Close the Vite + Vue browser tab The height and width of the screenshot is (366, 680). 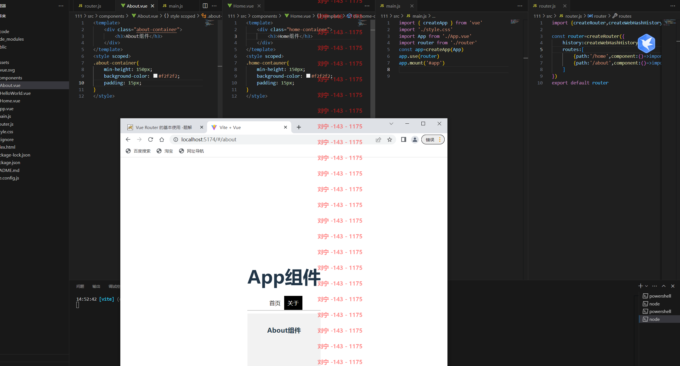[x=285, y=127]
